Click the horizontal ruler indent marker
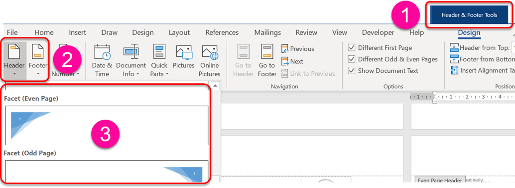The image size is (515, 188). pos(434,98)
